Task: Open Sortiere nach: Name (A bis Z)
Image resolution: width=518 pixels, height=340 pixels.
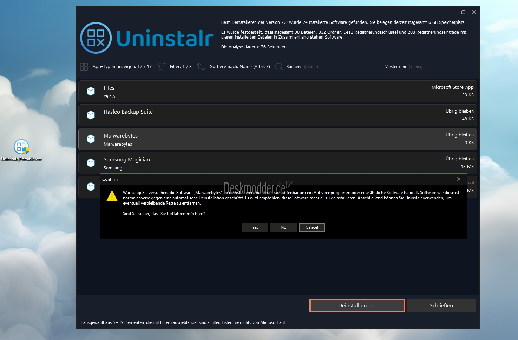Action: point(240,67)
